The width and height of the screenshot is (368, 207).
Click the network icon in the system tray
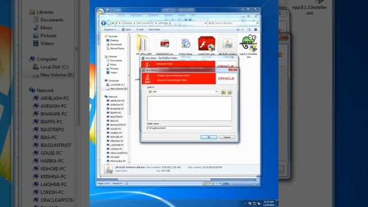pos(254,204)
